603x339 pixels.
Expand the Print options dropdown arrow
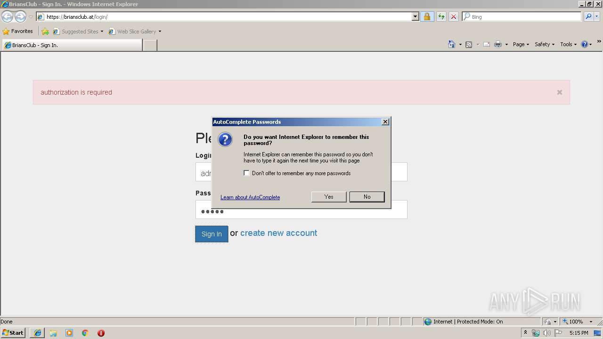(506, 45)
